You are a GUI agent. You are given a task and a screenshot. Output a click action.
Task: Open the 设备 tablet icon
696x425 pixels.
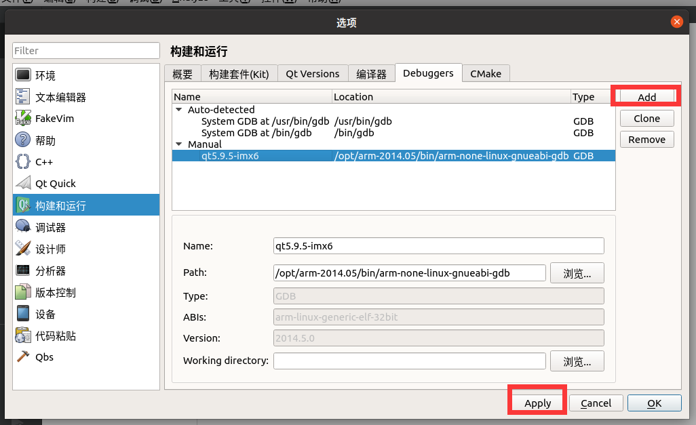click(23, 314)
